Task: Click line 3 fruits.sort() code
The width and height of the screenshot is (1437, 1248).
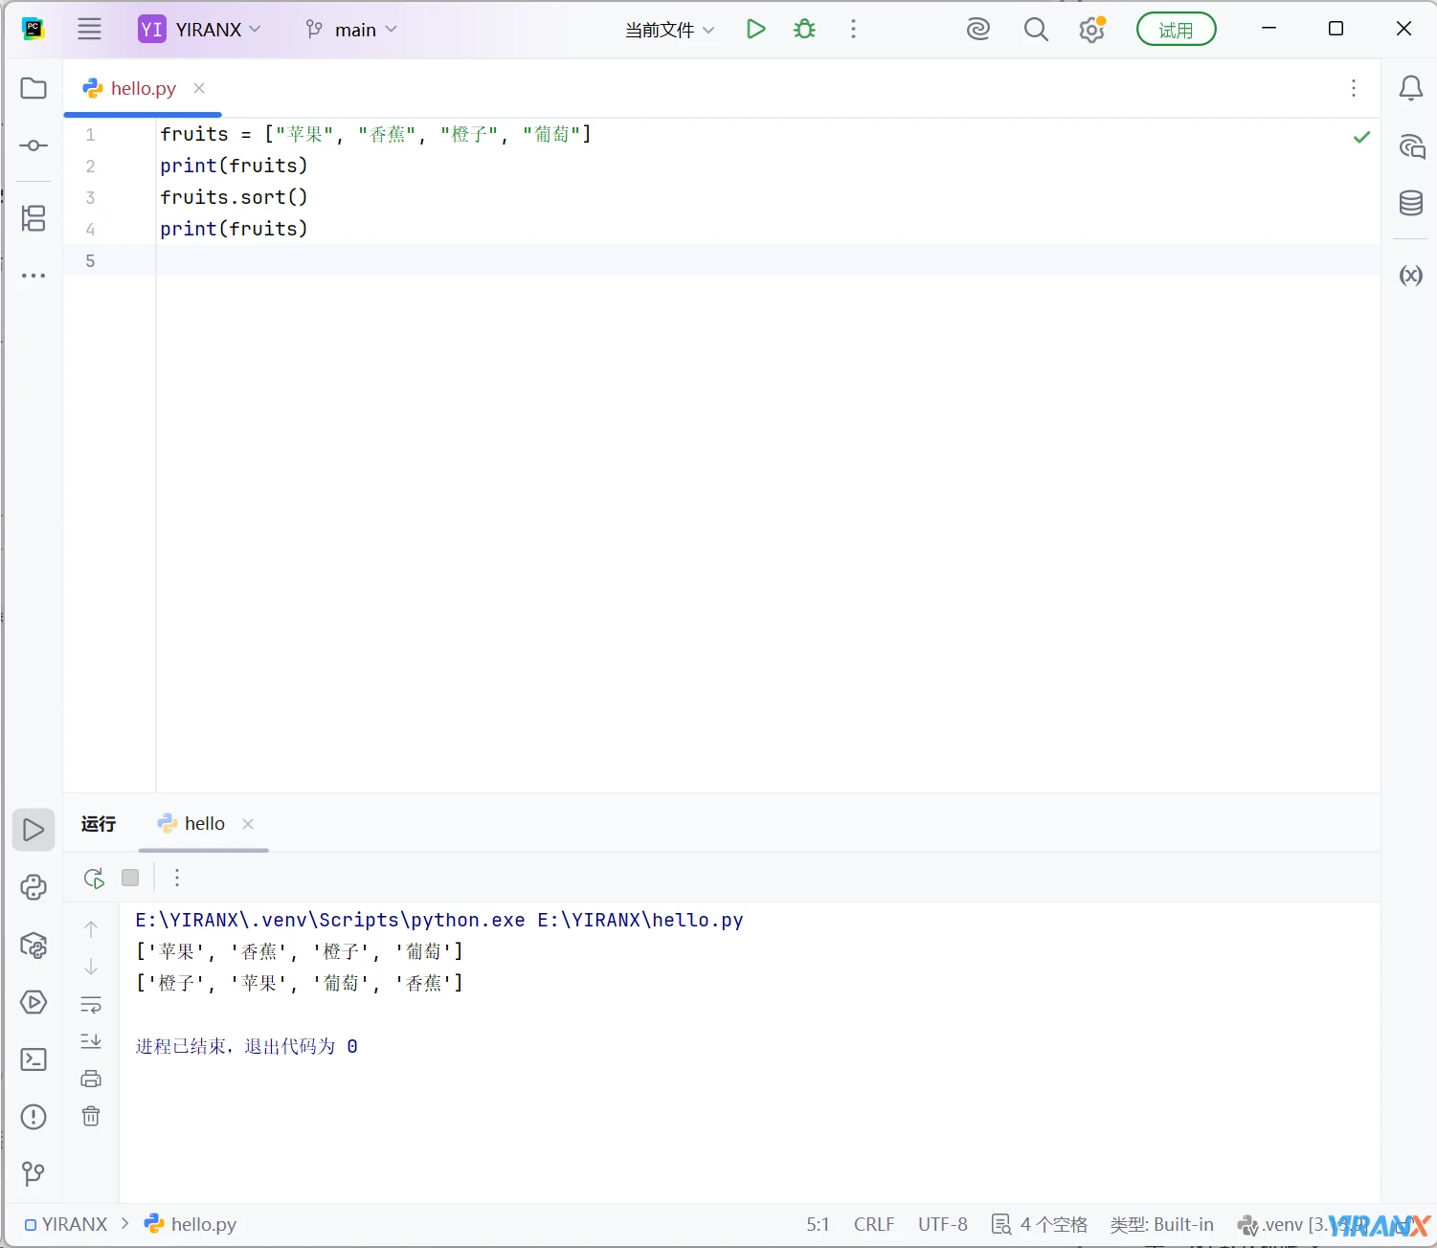Action: click(x=234, y=197)
